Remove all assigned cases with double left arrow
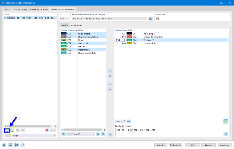Image resolution: width=234 pixels, height=149 pixels. [110, 89]
